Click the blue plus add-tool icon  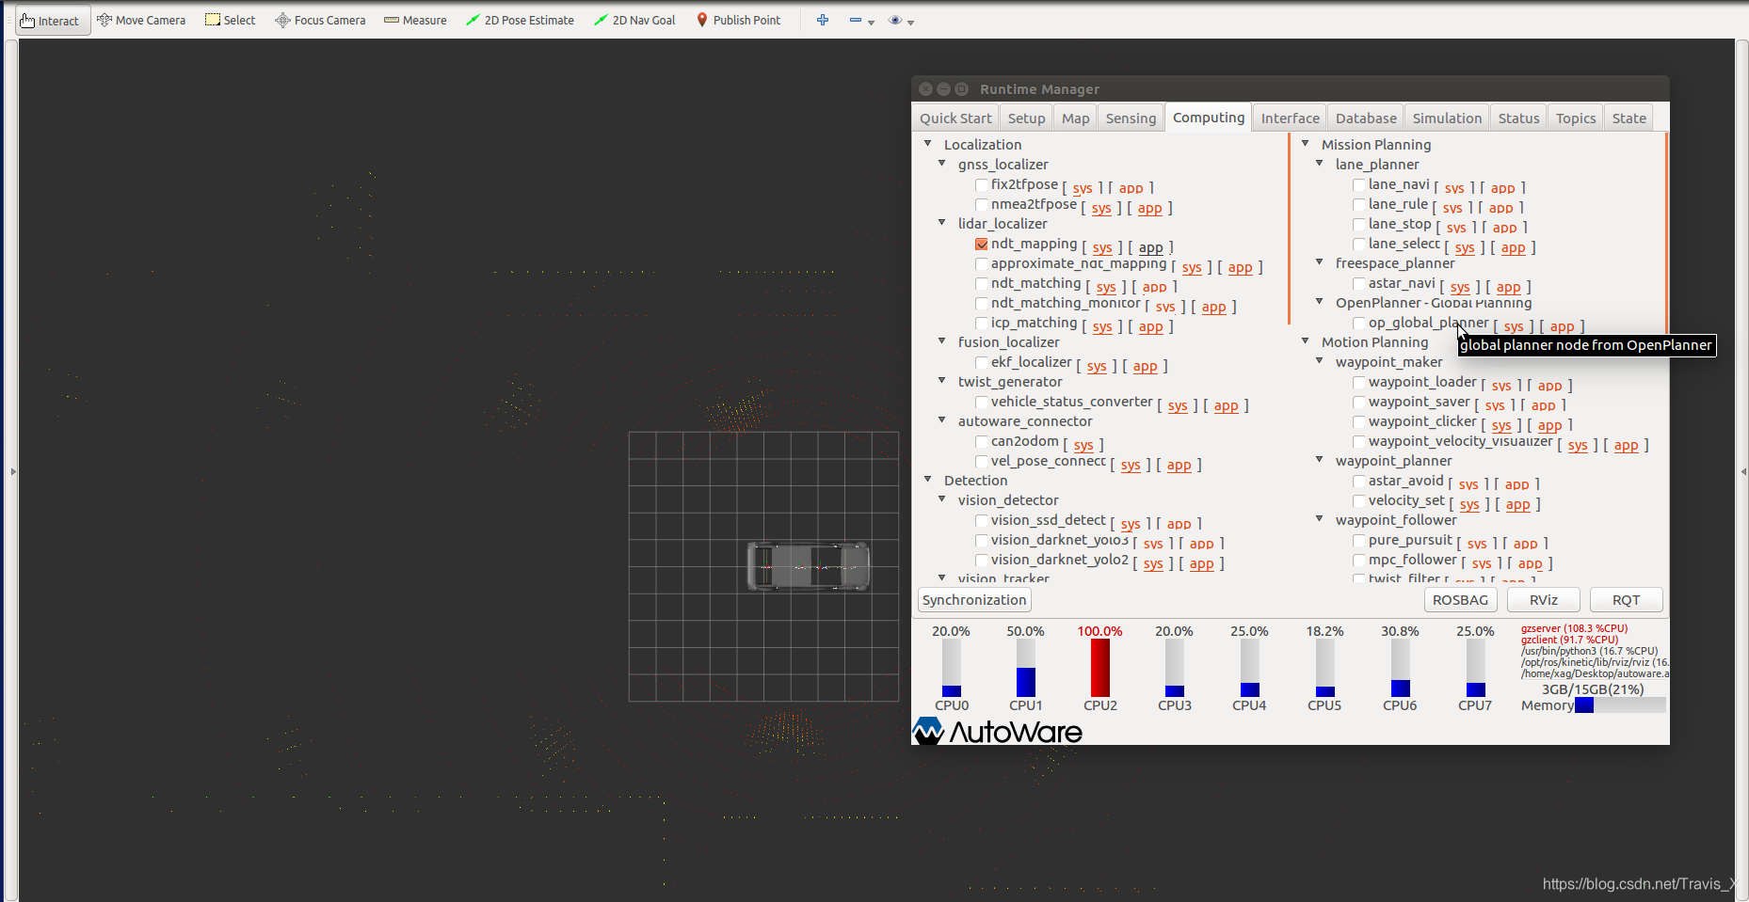point(823,20)
